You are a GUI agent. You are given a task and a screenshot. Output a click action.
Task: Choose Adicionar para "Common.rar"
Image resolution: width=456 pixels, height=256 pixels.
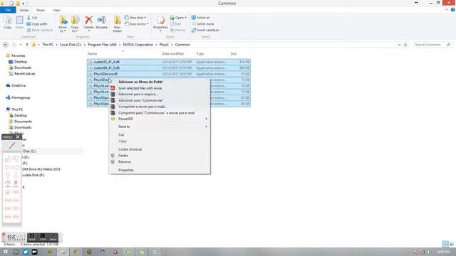point(141,100)
